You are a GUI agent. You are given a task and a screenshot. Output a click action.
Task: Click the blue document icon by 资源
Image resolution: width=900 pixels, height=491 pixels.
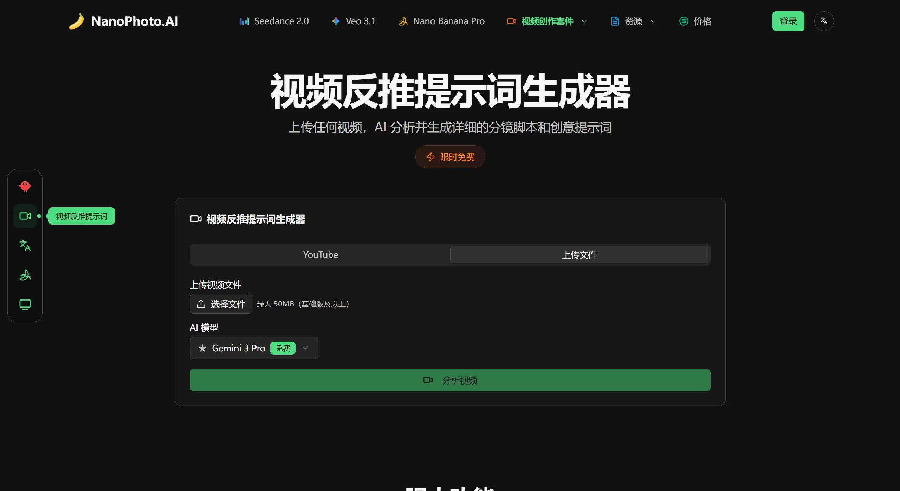pos(615,21)
